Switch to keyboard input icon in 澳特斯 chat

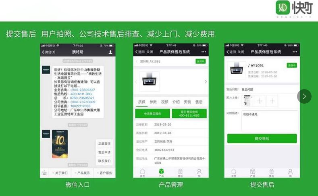pos(44,173)
